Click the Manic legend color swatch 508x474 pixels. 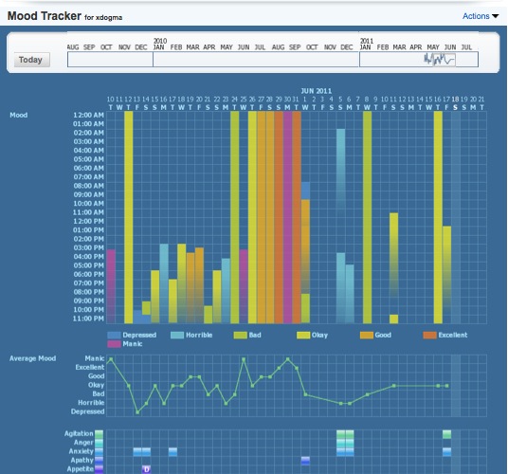click(114, 344)
